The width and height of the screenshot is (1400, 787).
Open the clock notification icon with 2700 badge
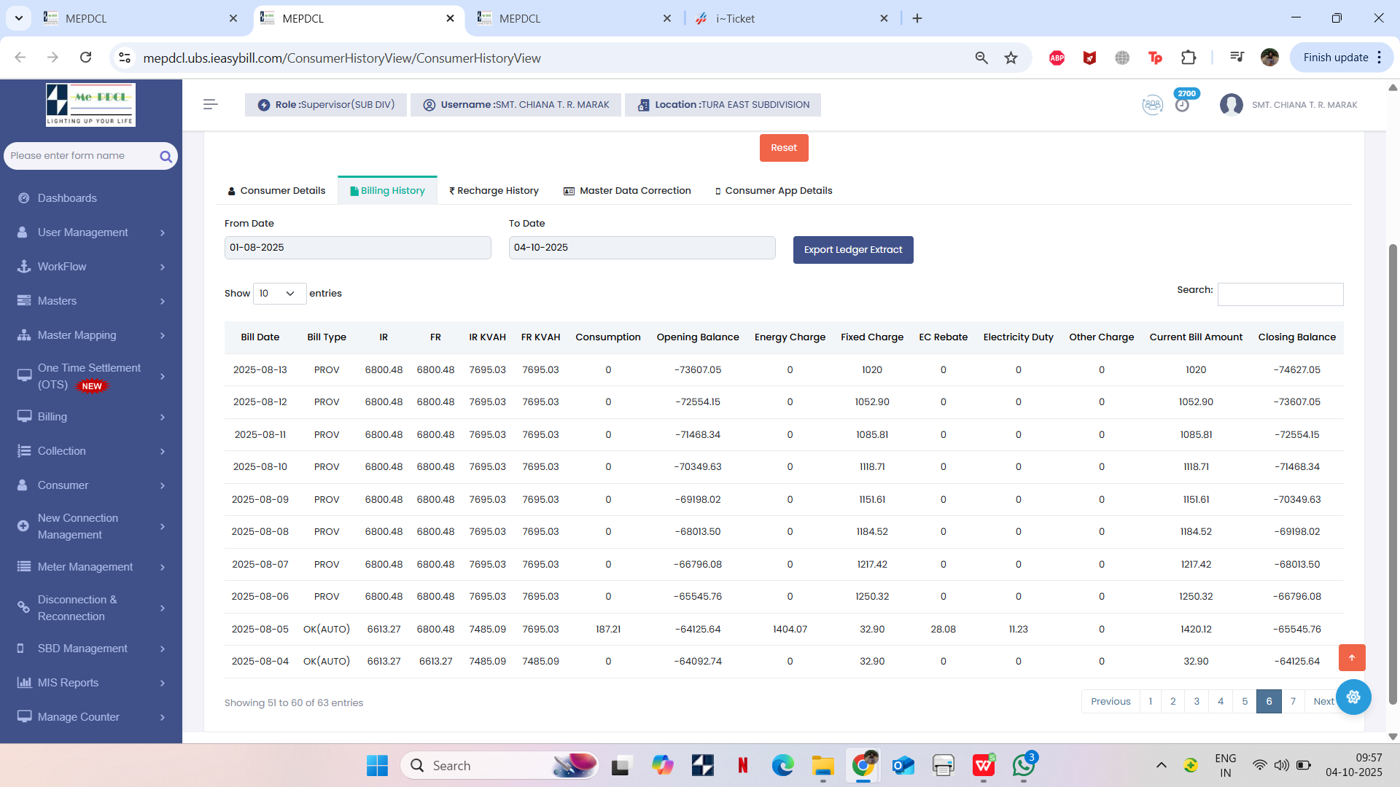click(1182, 105)
